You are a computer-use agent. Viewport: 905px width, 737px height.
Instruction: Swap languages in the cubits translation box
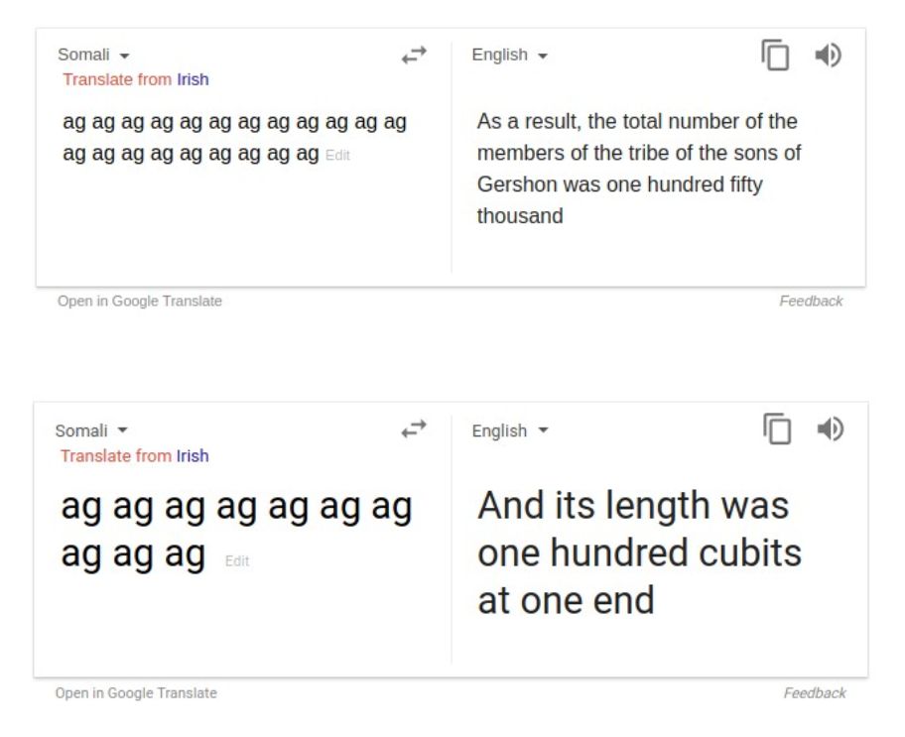[414, 430]
